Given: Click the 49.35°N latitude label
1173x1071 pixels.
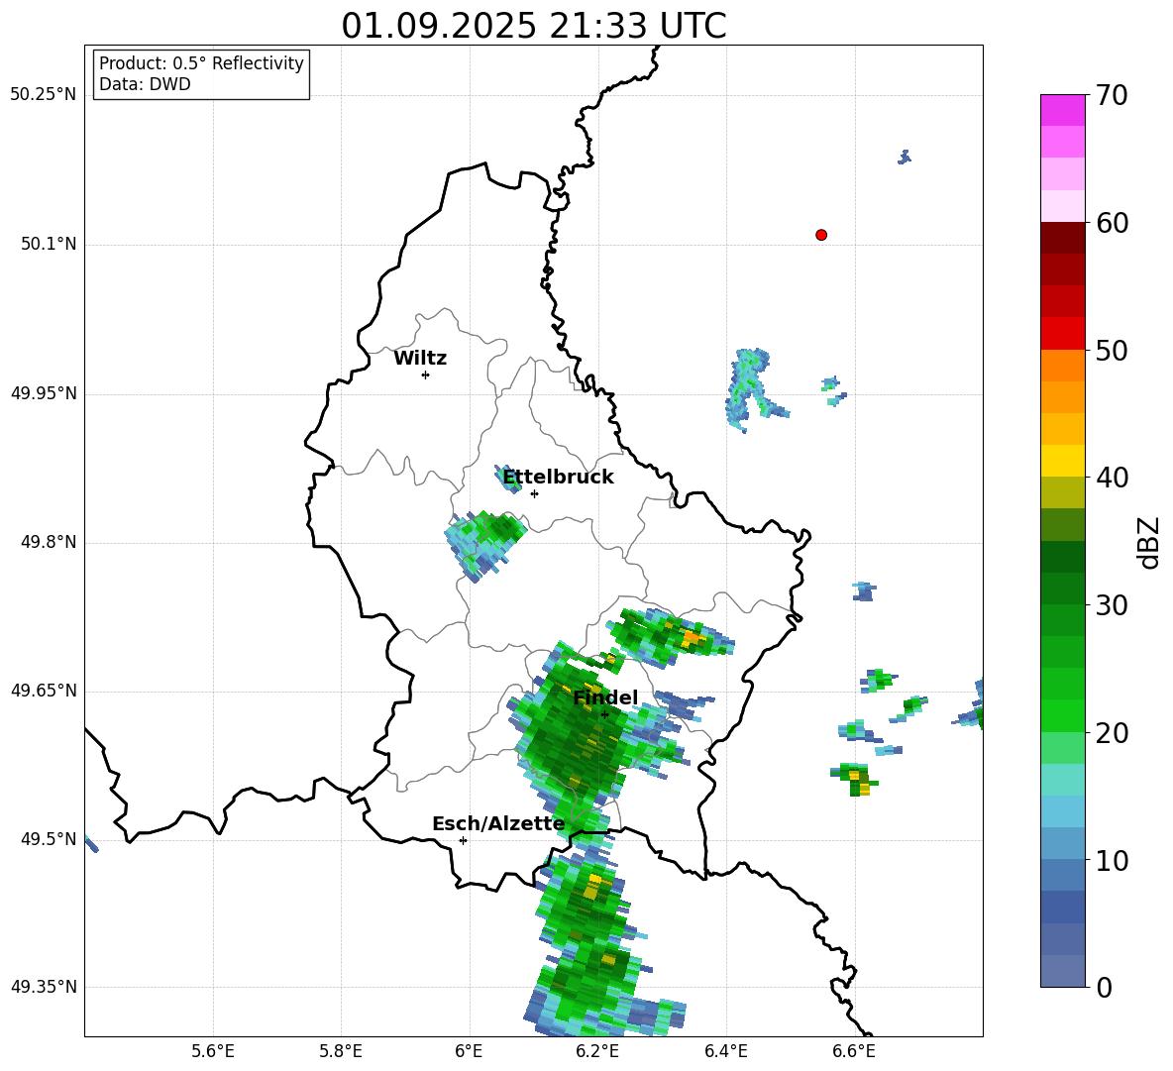Looking at the screenshot, I should [44, 987].
